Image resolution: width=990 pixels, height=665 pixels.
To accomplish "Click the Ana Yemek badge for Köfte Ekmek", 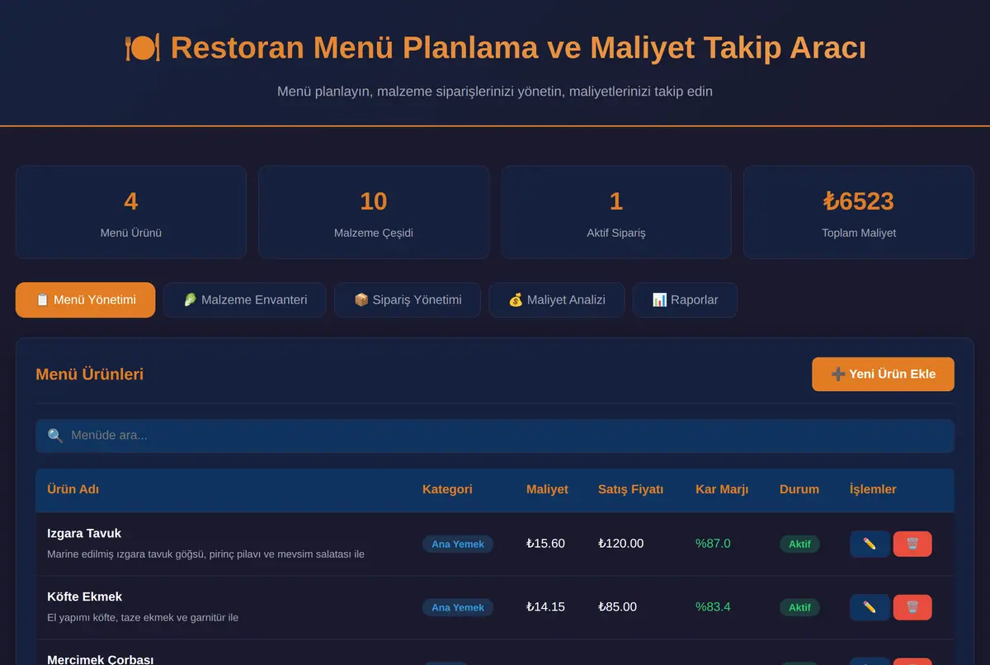I will 458,607.
